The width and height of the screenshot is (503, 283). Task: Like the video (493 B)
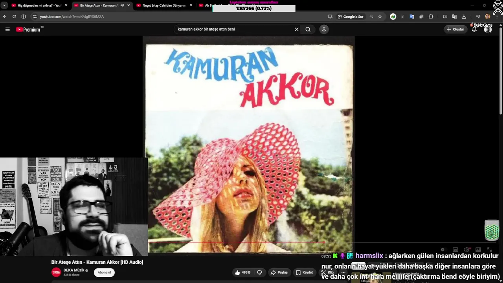click(x=243, y=272)
